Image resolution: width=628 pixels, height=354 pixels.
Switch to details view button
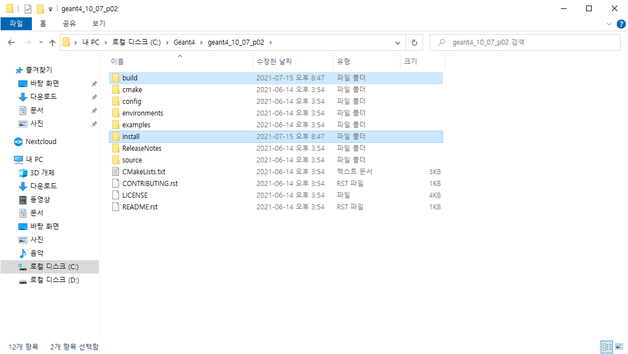click(607, 347)
